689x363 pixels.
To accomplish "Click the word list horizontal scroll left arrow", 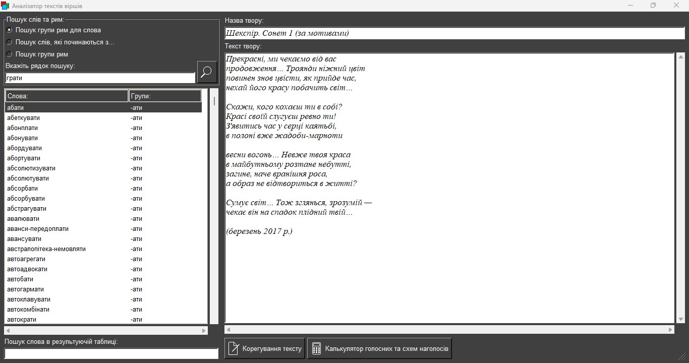I will 8,331.
